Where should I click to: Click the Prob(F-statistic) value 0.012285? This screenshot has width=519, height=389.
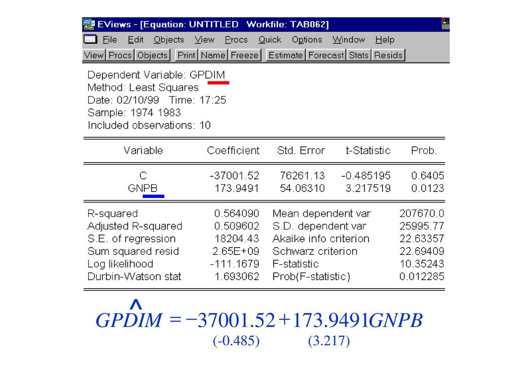click(x=422, y=276)
